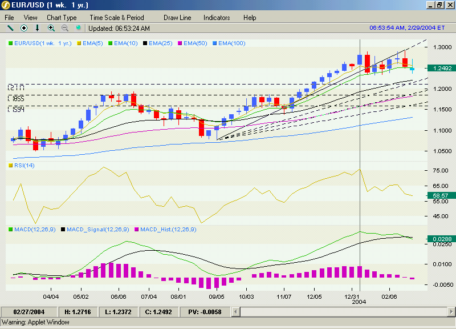Click the C: 1.2492 status cell

[158, 312]
